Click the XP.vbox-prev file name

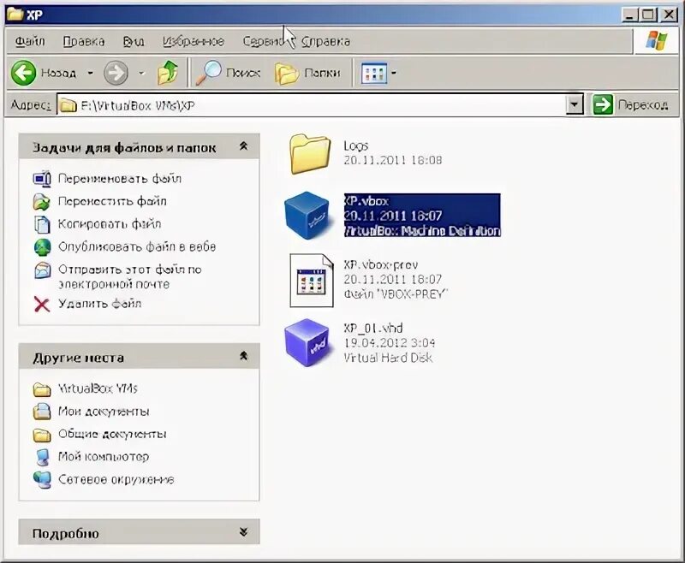pos(380,265)
